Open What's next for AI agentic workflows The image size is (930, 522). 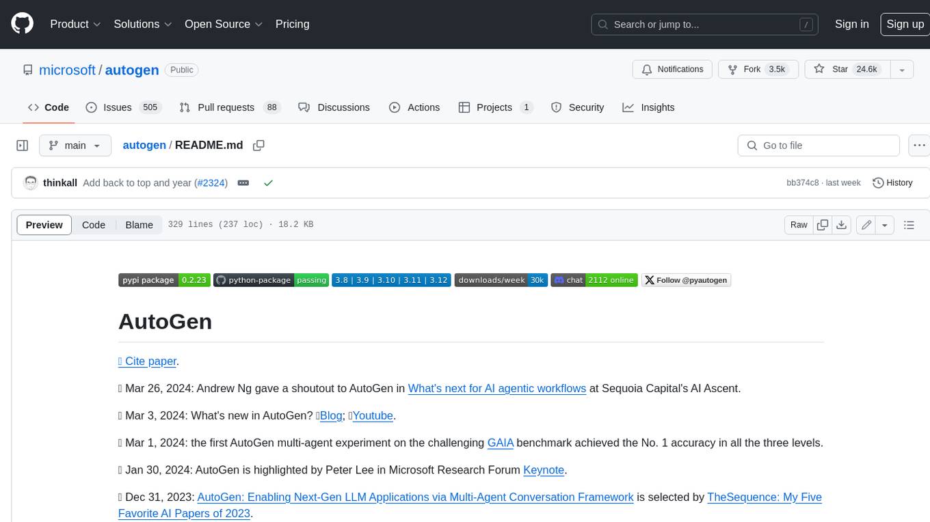[x=497, y=388]
